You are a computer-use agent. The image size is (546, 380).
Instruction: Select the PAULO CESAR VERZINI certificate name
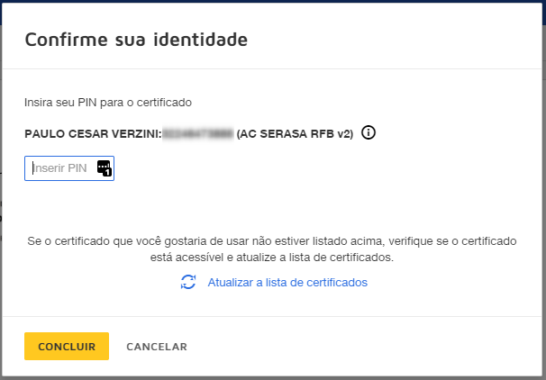[93, 133]
